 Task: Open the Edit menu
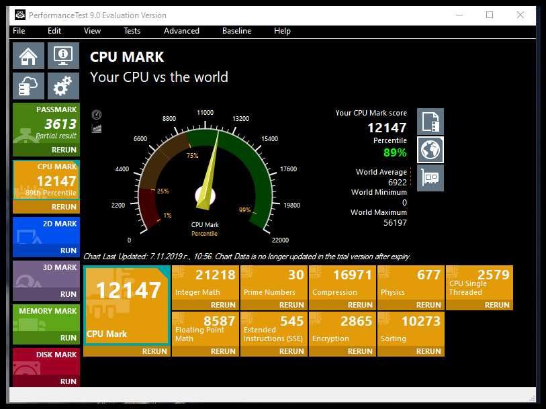tap(54, 31)
